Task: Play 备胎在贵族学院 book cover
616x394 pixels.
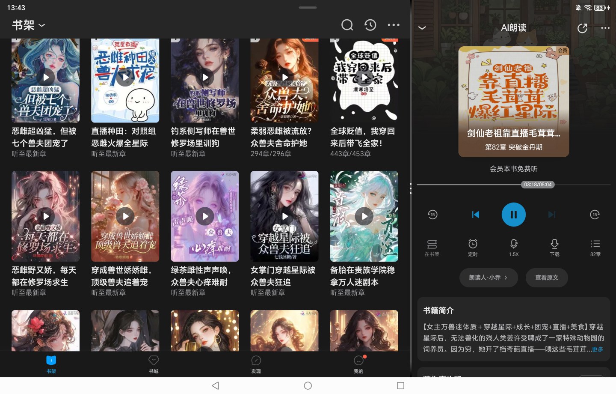Action: [364, 216]
